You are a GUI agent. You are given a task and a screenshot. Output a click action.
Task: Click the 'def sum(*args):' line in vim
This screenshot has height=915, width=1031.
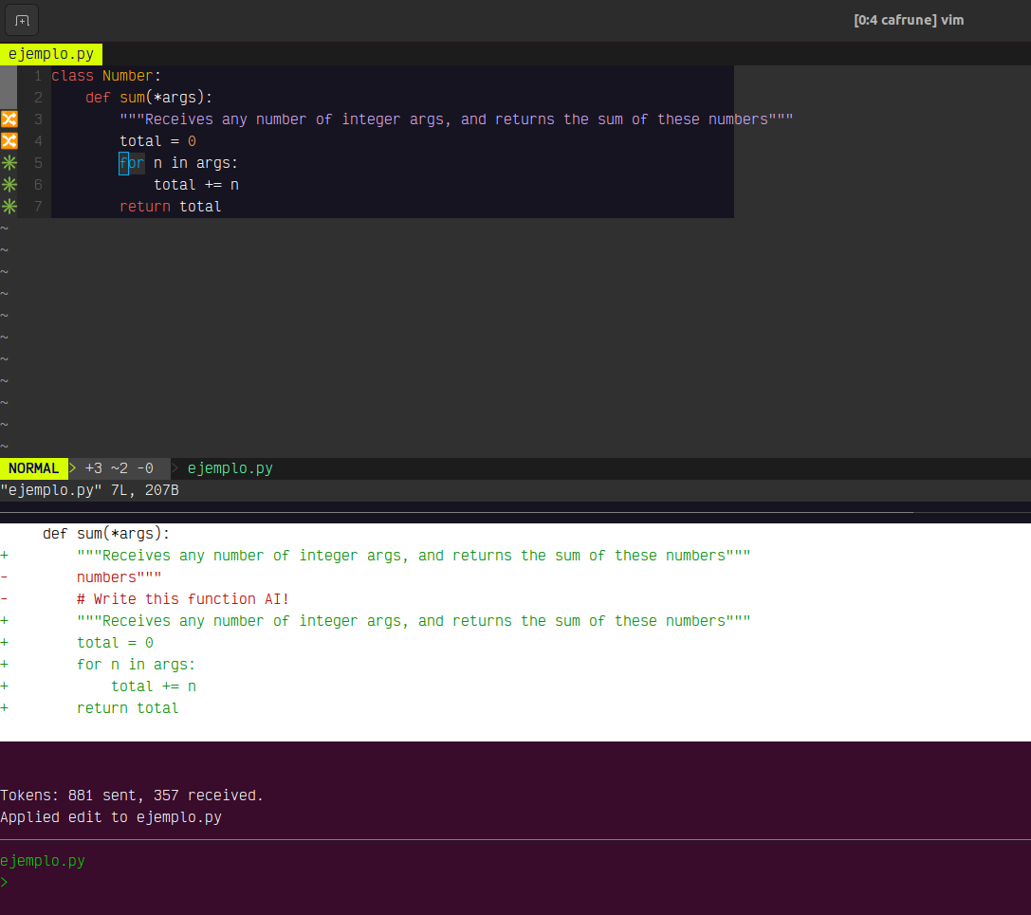[x=149, y=98]
